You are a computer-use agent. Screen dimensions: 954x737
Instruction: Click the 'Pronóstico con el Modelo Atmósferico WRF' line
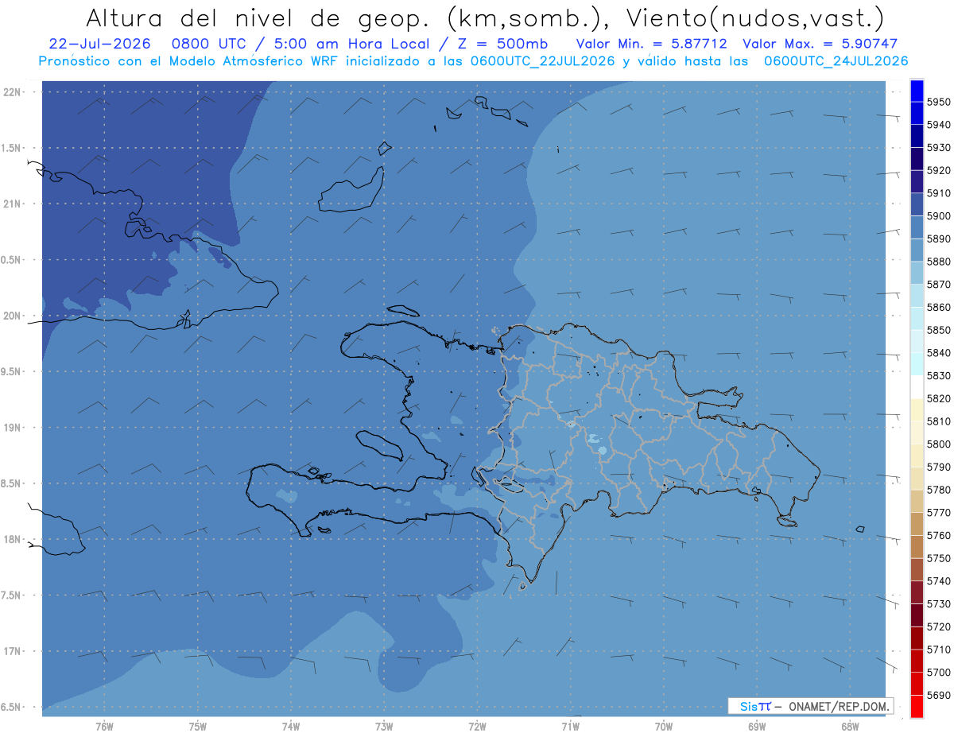click(x=473, y=61)
